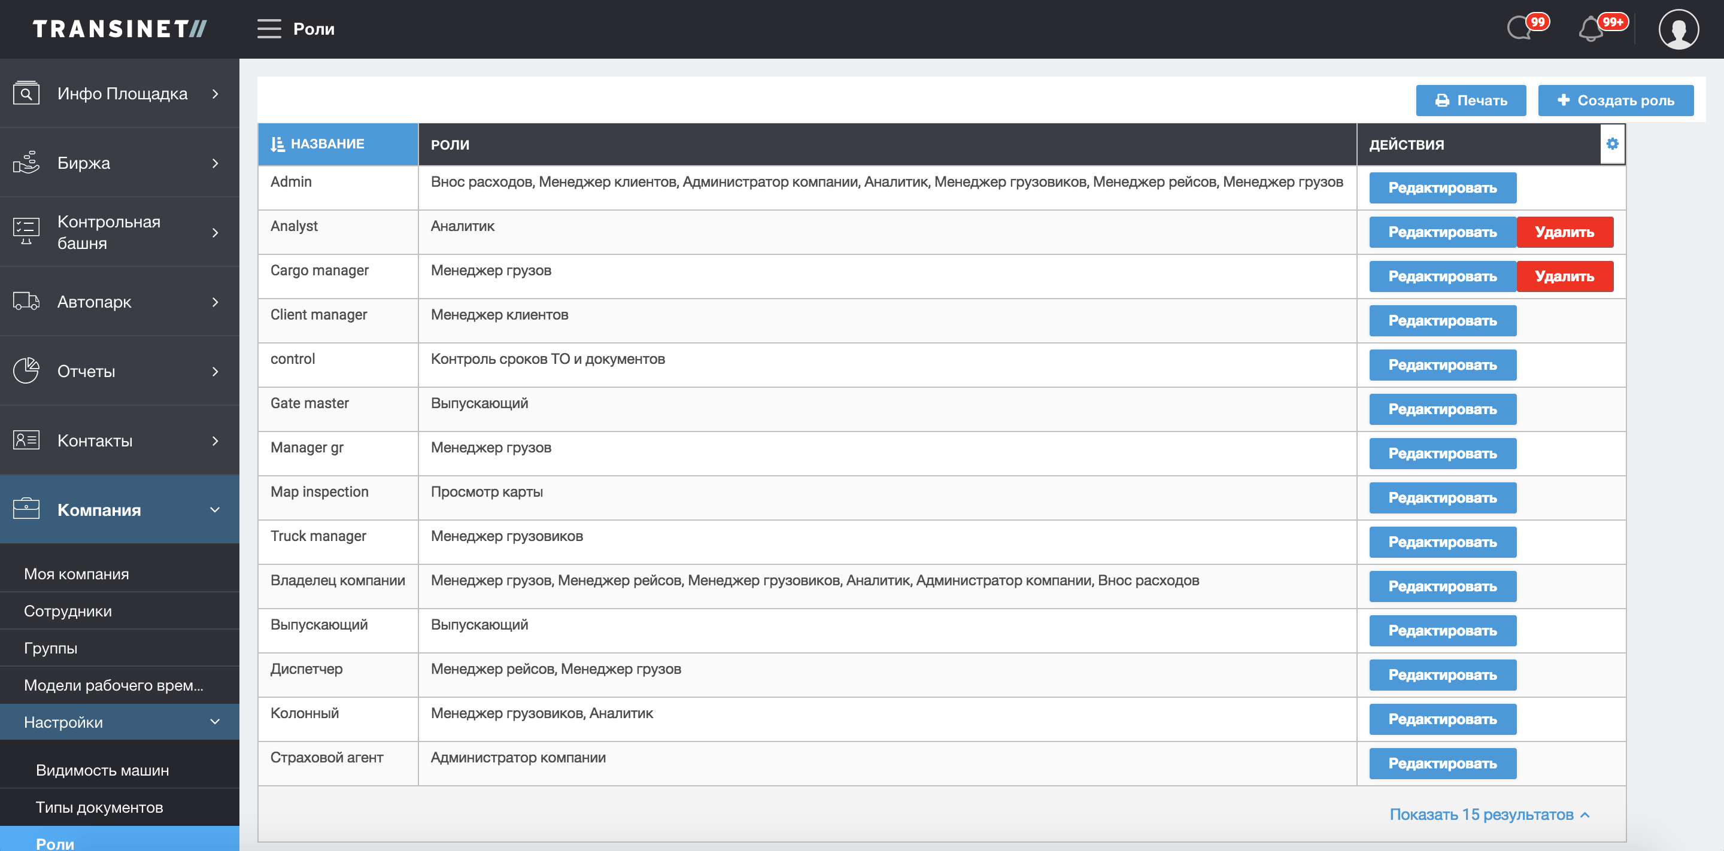Go to Типы документов menu item

click(99, 807)
